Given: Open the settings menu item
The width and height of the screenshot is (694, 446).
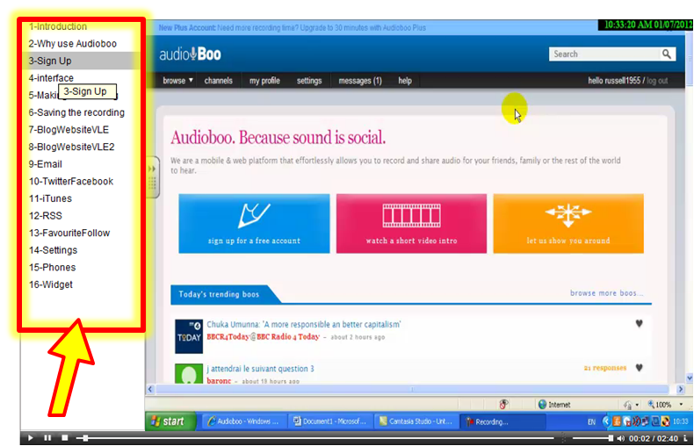Looking at the screenshot, I should click(x=309, y=81).
